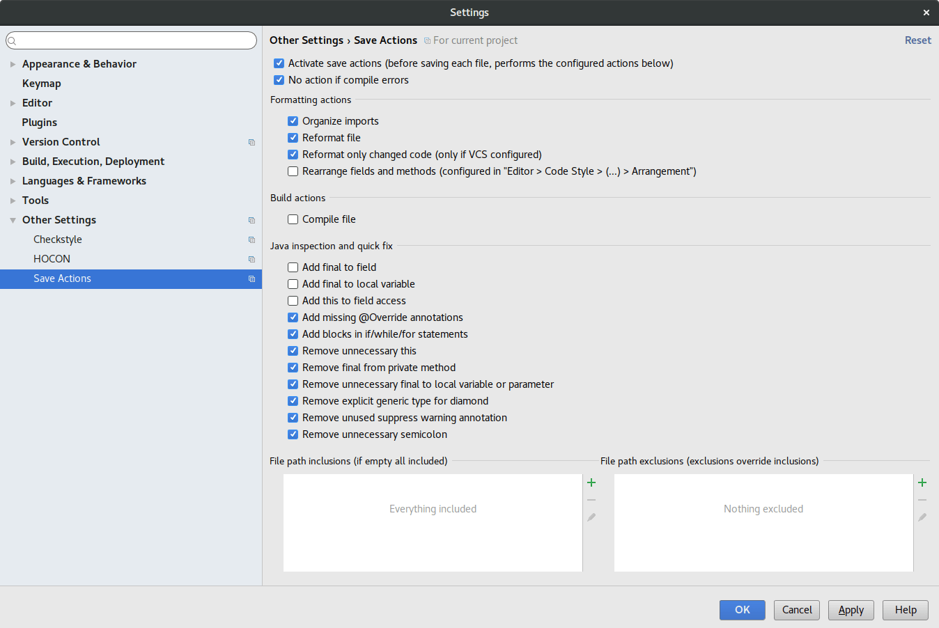
Task: Expand Build, Execution, Deployment arrow
Action: (13, 162)
